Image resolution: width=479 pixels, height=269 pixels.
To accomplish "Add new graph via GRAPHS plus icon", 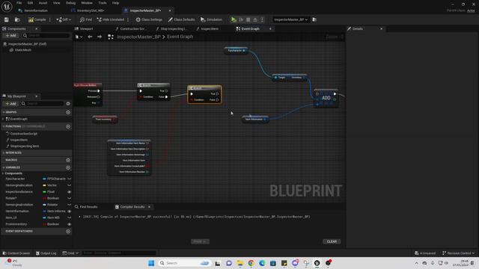I will tap(68, 112).
